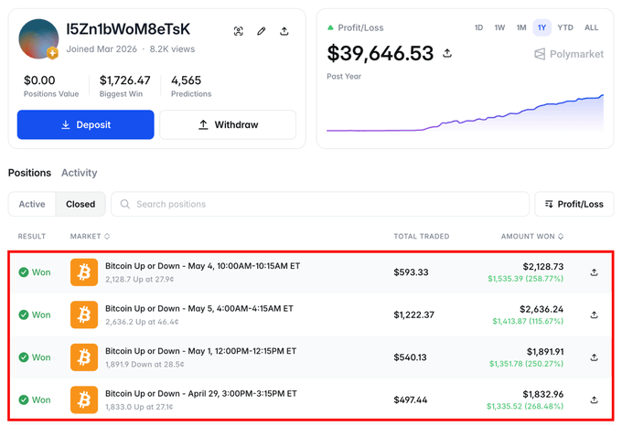Click the username I5Zn1bWoM8eTsK
This screenshot has width=622, height=437.
[x=128, y=29]
